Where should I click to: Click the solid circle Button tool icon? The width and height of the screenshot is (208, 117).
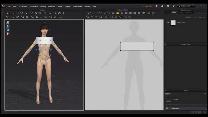37,17
